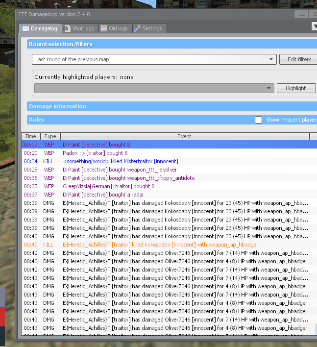Open the highlighted players dropdown
Image resolution: width=317 pixels, height=347 pixels.
(268, 88)
